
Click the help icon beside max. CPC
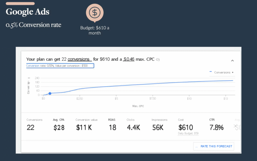click(x=158, y=59)
